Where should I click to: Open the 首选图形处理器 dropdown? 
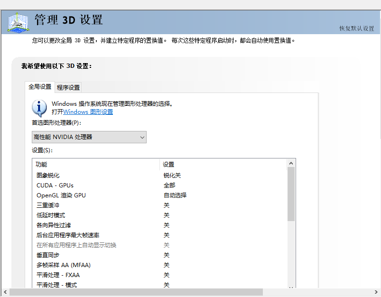(x=89, y=137)
